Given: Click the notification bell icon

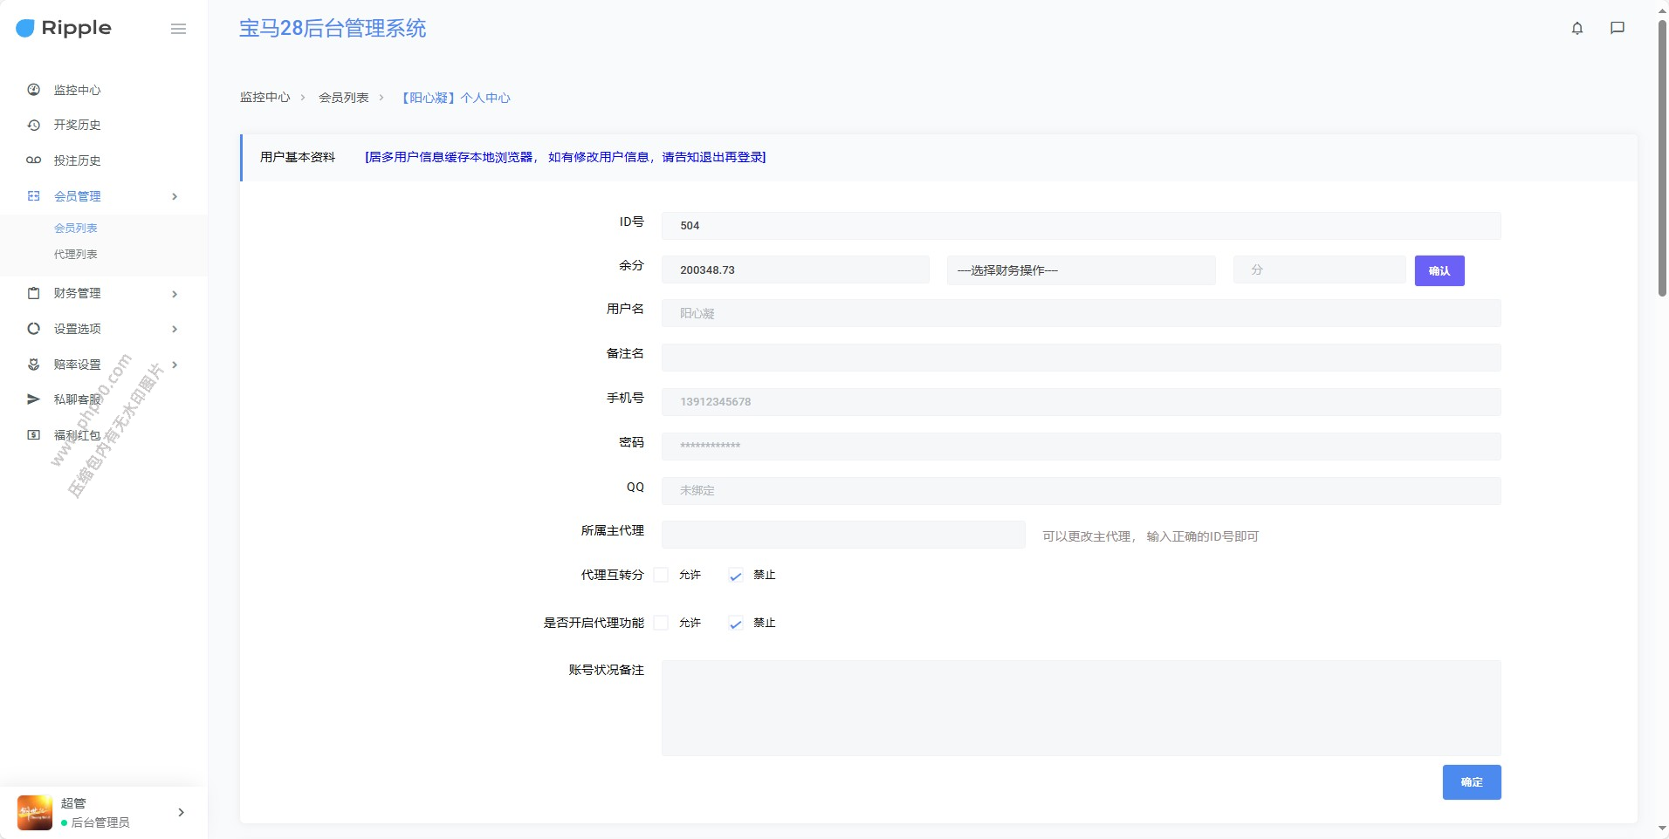Looking at the screenshot, I should click(x=1576, y=28).
